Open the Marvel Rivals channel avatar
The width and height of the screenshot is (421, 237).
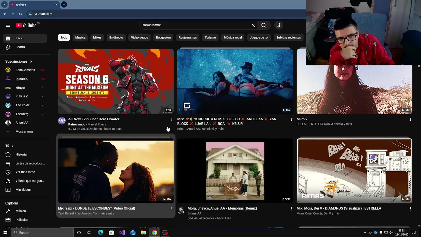tap(62, 121)
